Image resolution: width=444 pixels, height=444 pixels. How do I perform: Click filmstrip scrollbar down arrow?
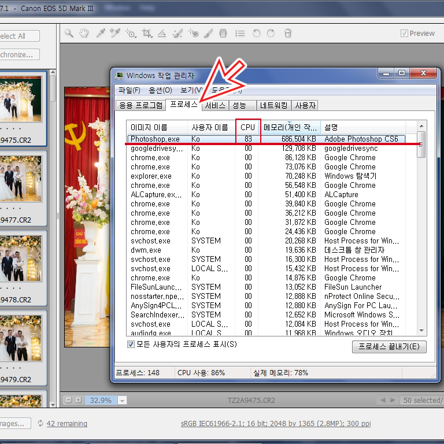click(x=53, y=404)
